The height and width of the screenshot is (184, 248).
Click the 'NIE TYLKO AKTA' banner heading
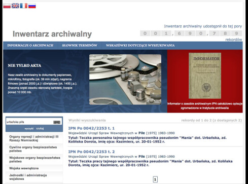[x=24, y=65]
